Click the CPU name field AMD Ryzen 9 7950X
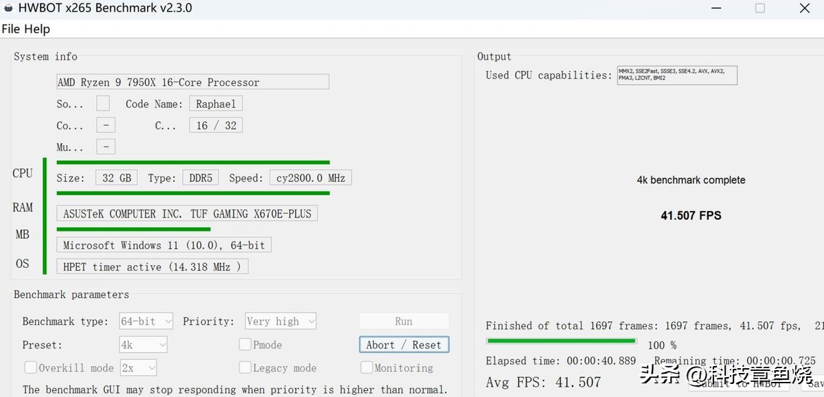Image resolution: width=824 pixels, height=397 pixels. point(193,82)
